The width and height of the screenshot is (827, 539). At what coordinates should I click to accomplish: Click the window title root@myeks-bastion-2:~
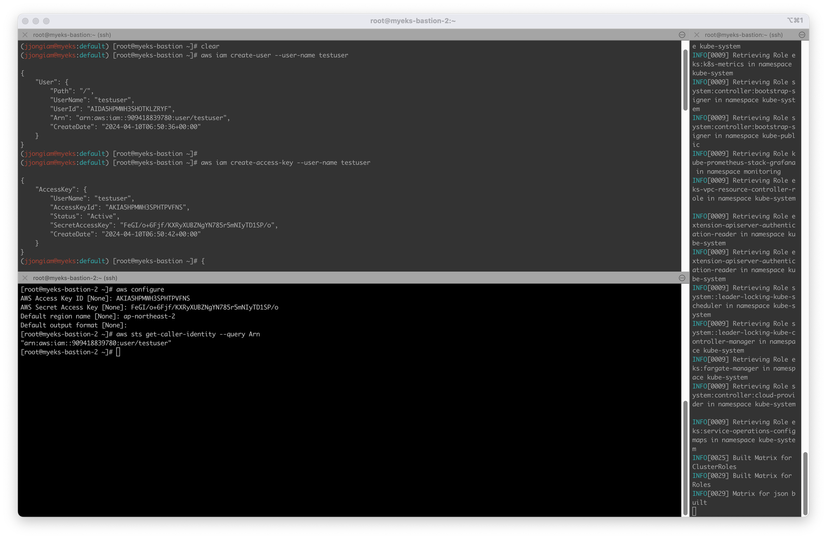click(x=413, y=21)
